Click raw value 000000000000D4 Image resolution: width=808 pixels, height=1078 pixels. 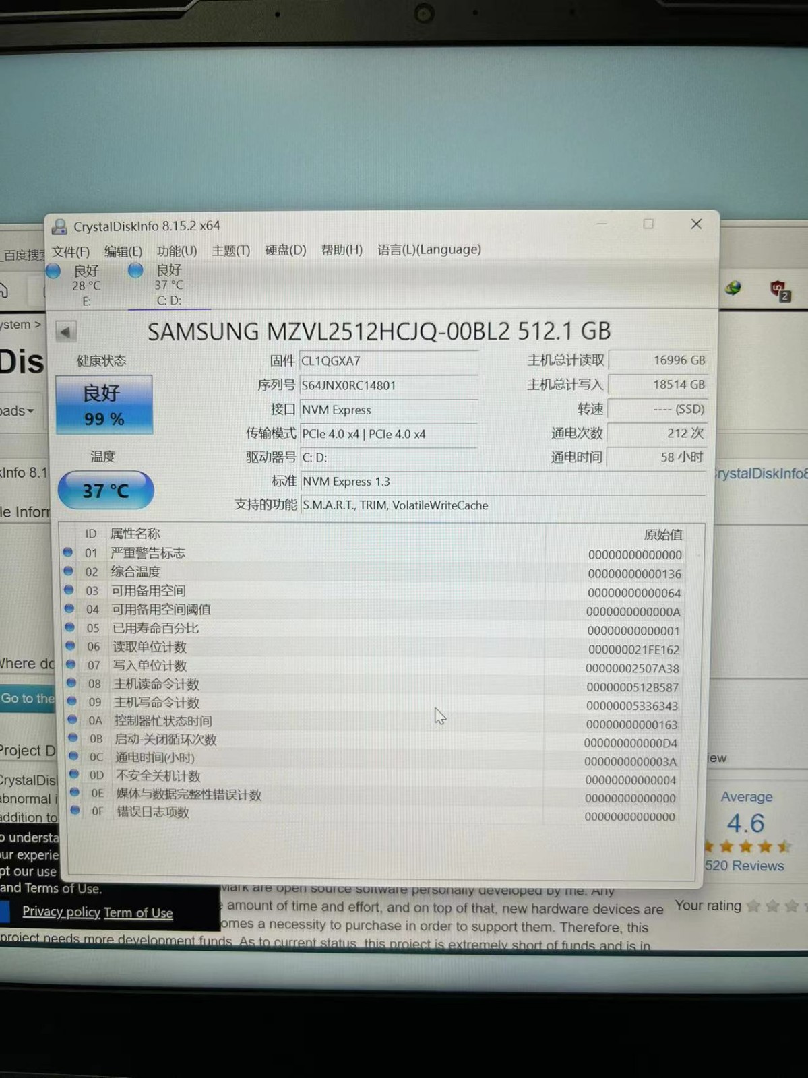click(631, 744)
